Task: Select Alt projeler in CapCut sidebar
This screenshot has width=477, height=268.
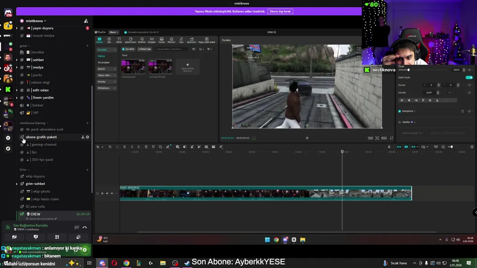Action: click(104, 63)
